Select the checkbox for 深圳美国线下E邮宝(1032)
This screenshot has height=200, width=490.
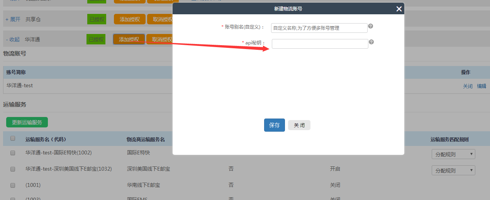[x=13, y=169]
